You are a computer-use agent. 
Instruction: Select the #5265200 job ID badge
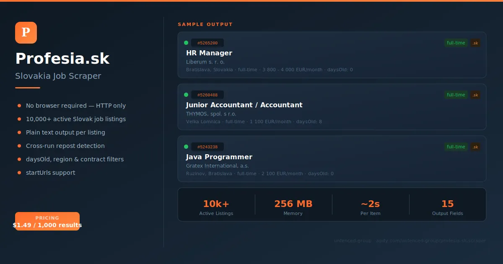coord(207,43)
